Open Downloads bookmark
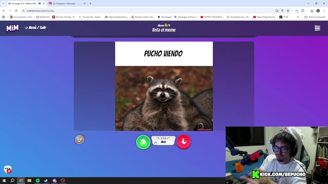Viewport: 328px width, 184px height. coord(164,17)
